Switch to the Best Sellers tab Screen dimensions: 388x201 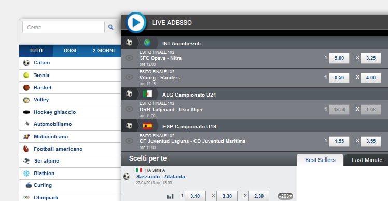[x=320, y=160]
